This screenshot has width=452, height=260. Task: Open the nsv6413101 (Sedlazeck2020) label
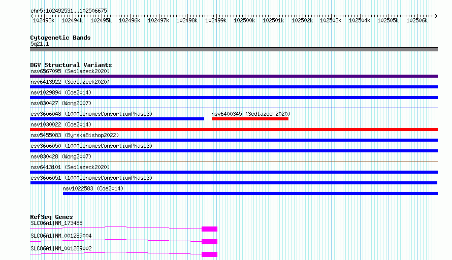[70, 167]
